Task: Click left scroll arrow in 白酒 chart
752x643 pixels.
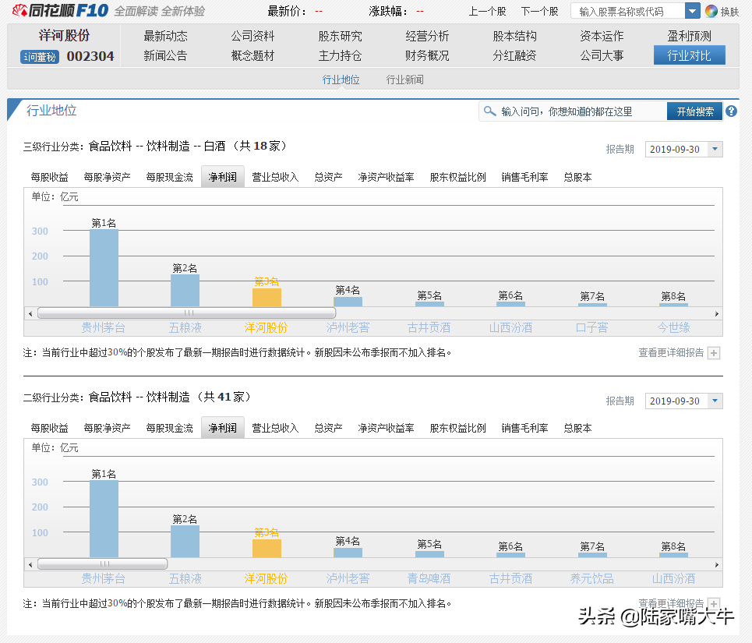Action: click(30, 313)
